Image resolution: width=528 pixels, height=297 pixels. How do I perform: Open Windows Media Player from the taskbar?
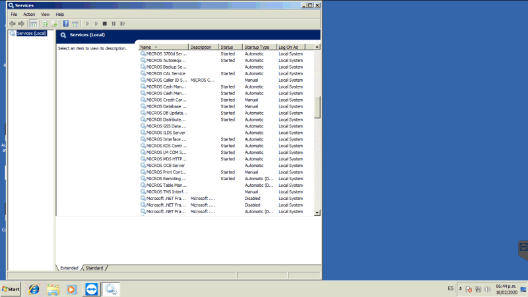click(x=72, y=289)
